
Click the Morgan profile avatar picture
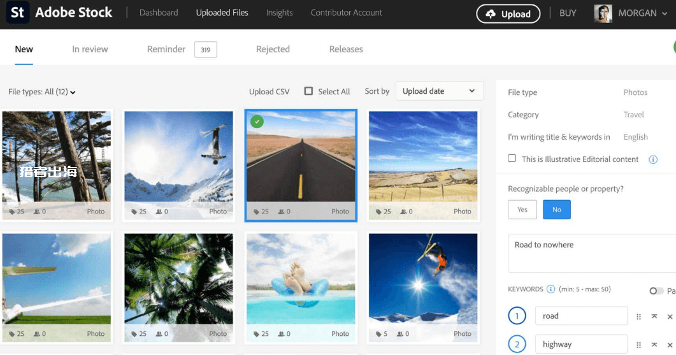(x=603, y=13)
